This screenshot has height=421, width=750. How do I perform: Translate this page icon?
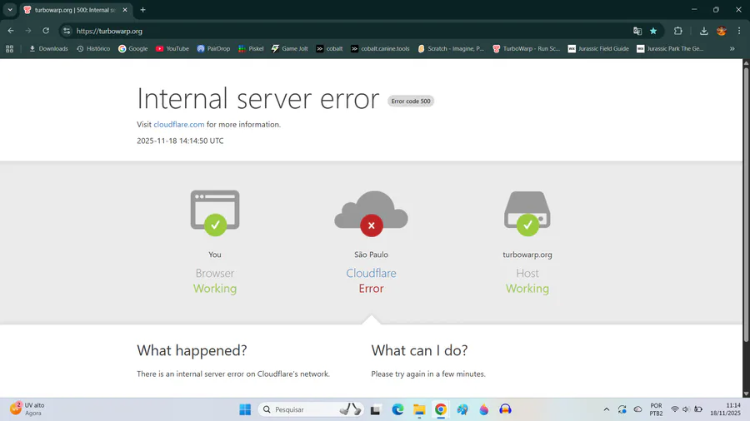click(x=637, y=31)
